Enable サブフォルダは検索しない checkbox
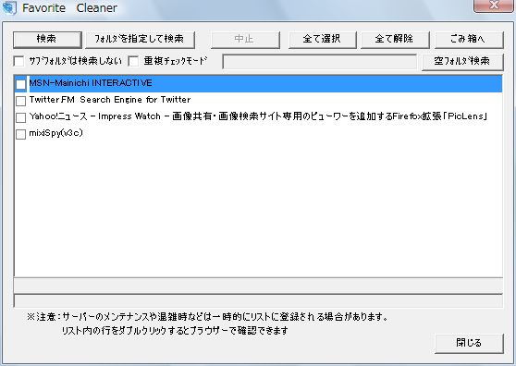Image resolution: width=516 pixels, height=366 pixels. pos(18,61)
